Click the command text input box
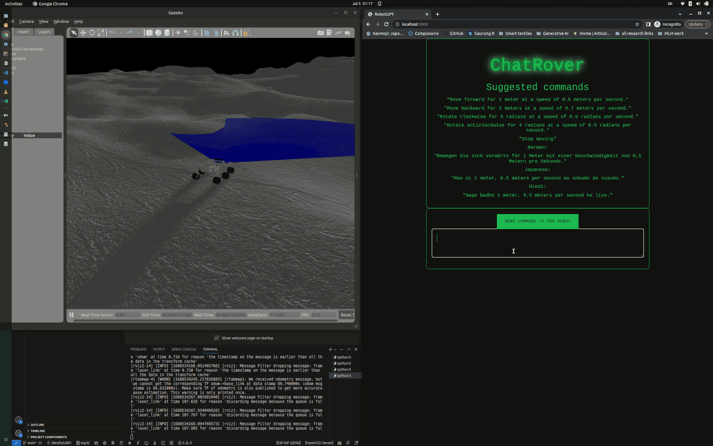 (538, 243)
